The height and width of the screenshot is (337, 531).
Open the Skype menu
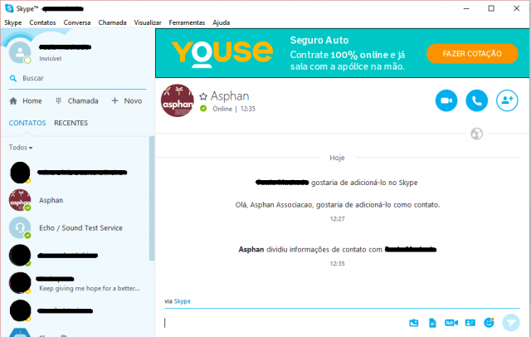(13, 22)
